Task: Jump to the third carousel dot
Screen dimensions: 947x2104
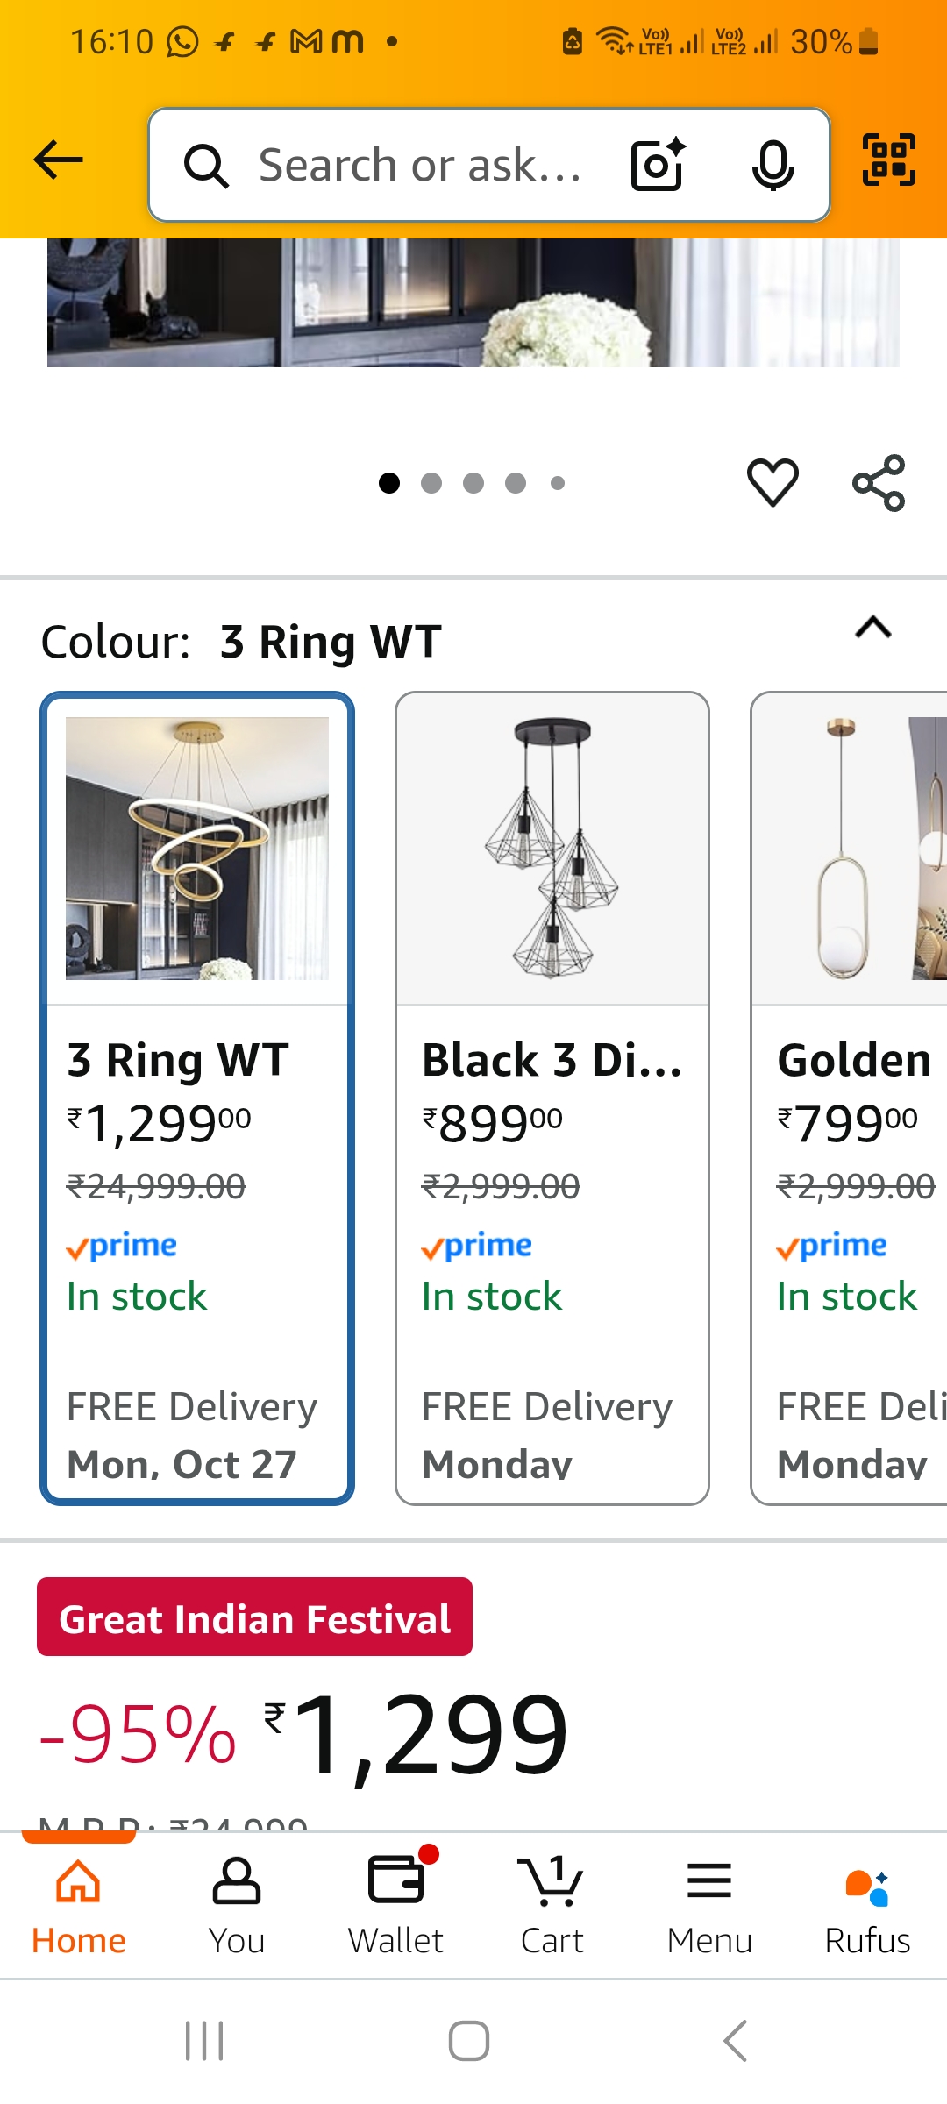Action: (x=474, y=481)
